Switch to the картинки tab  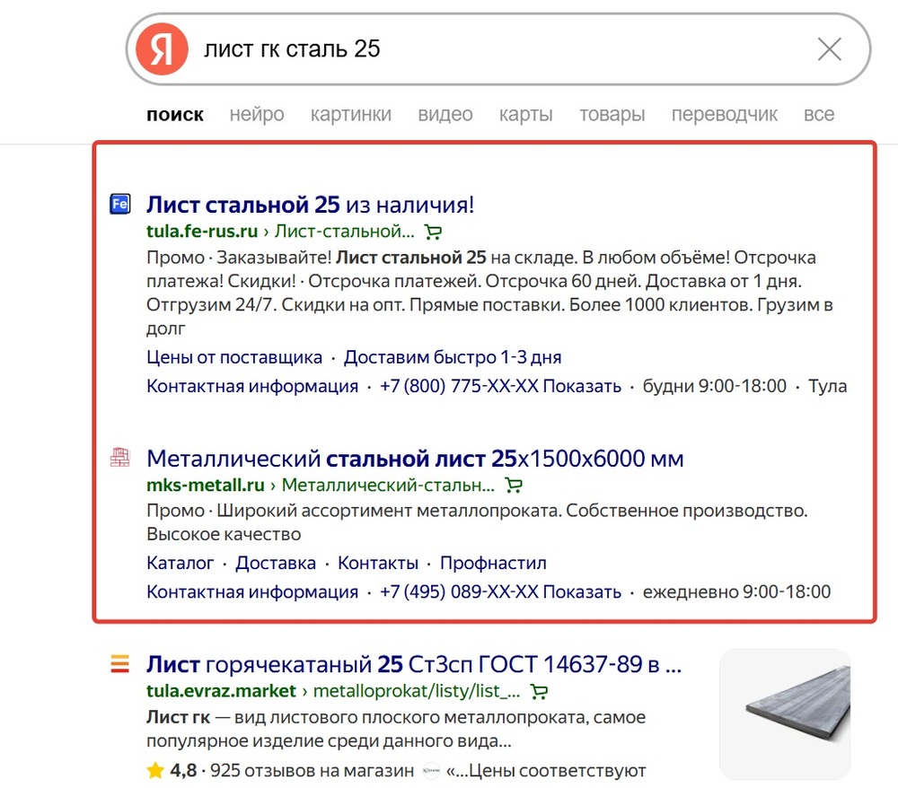[x=351, y=114]
